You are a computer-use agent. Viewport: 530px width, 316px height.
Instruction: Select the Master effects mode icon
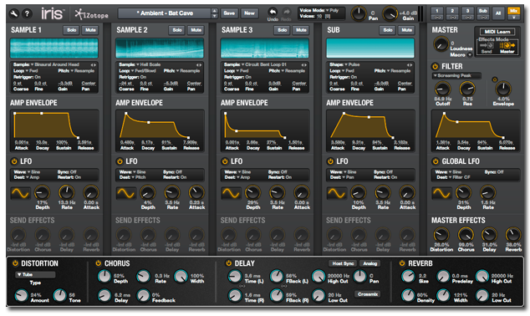pyautogui.click(x=507, y=45)
